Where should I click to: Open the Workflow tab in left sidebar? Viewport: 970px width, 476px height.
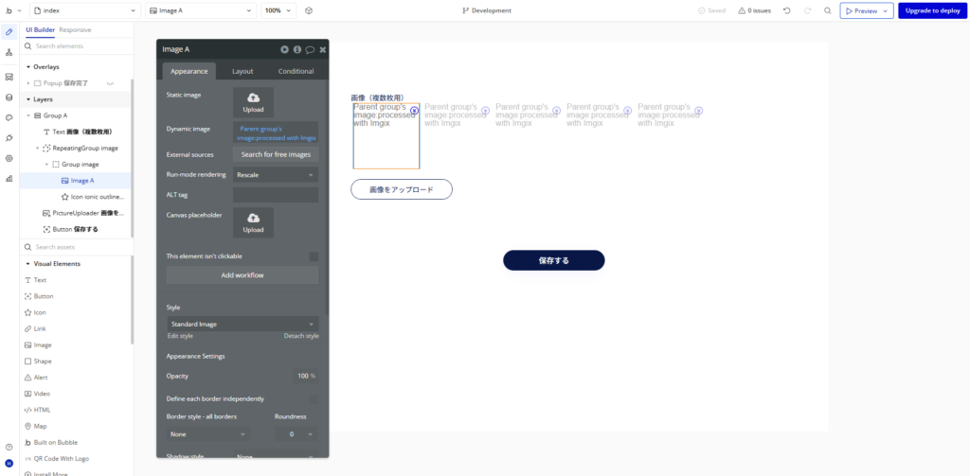point(9,53)
